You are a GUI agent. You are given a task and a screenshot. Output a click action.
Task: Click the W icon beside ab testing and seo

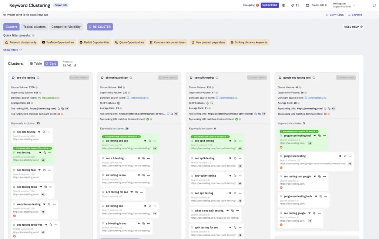pos(145,141)
